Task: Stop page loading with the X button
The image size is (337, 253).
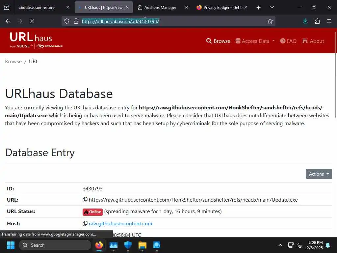Action: point(32,21)
